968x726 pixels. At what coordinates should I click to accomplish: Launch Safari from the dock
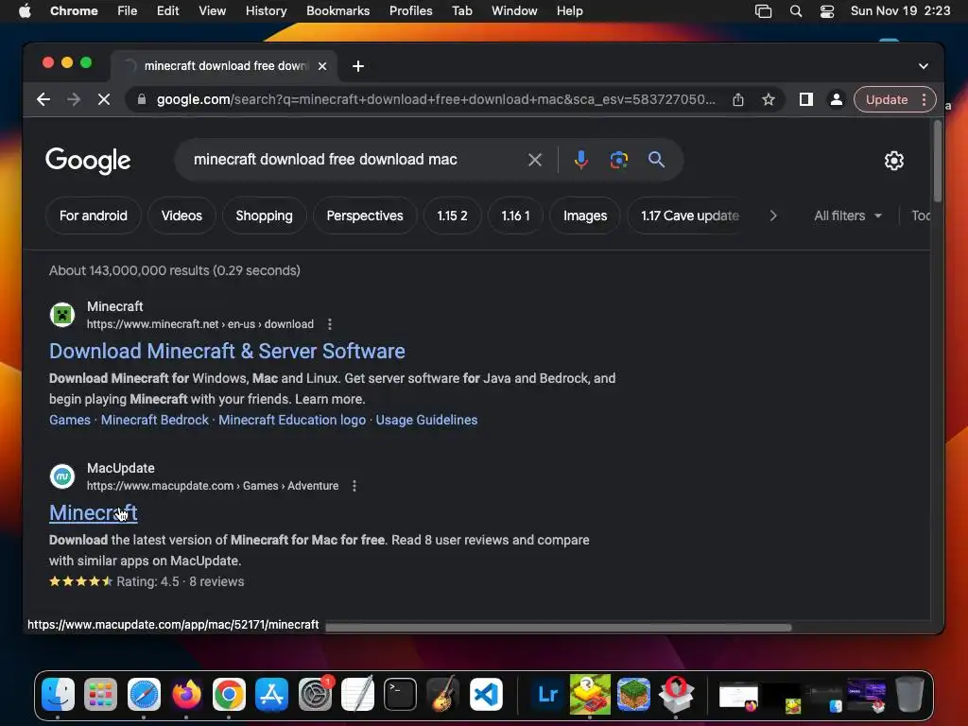[x=144, y=694]
